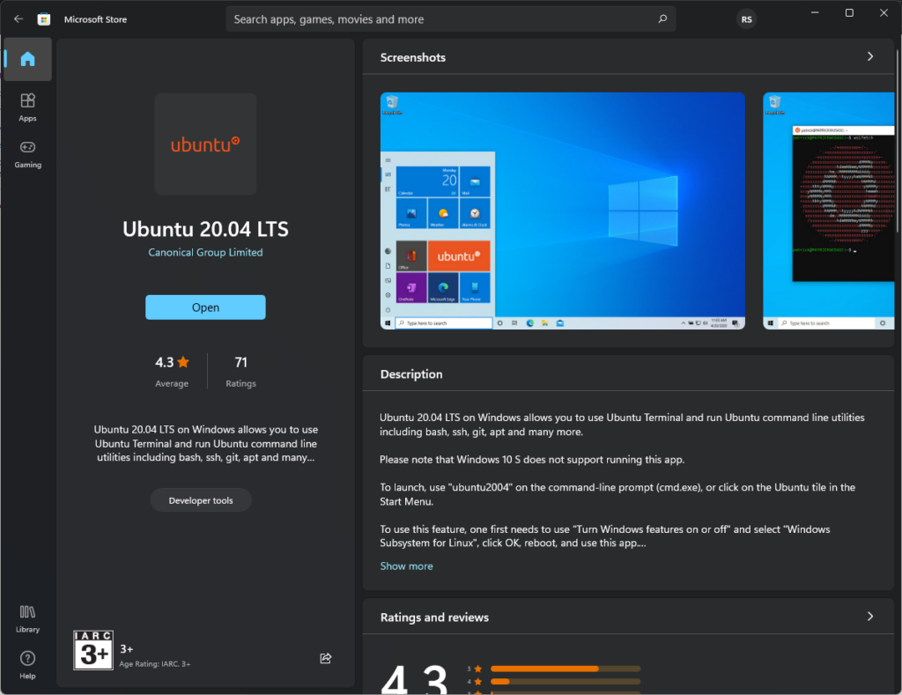Click the Ratings and reviews heading

coord(434,617)
